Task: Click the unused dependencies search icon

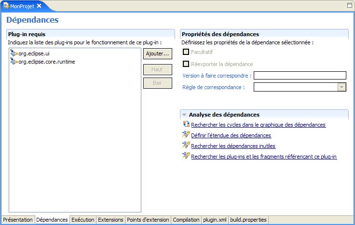Action: [186, 146]
